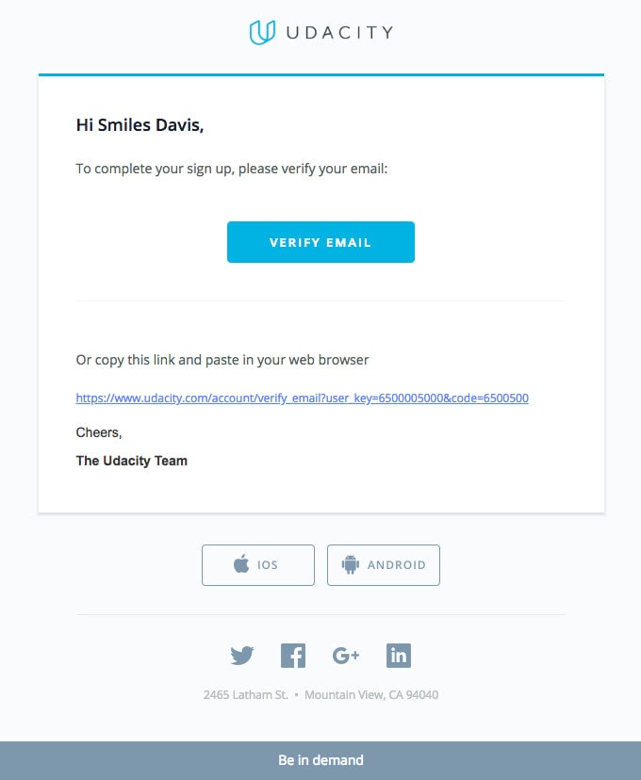Click the UDACITY wordmark in header
The image size is (641, 780).
click(340, 33)
